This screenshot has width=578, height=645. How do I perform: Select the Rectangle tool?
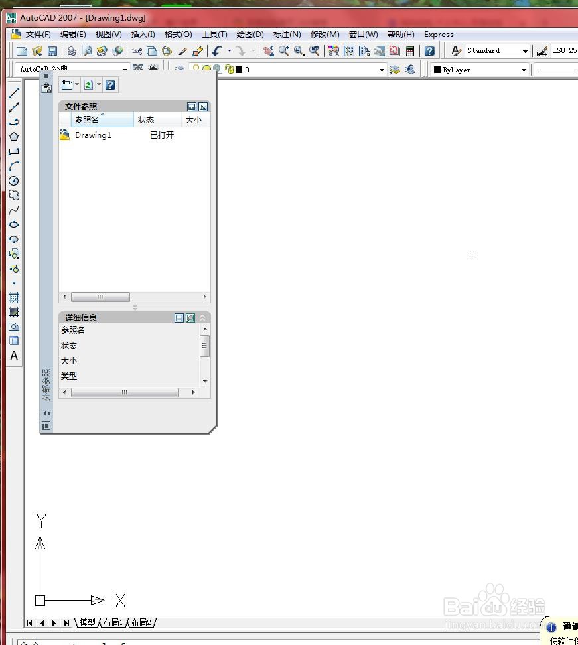(14, 151)
